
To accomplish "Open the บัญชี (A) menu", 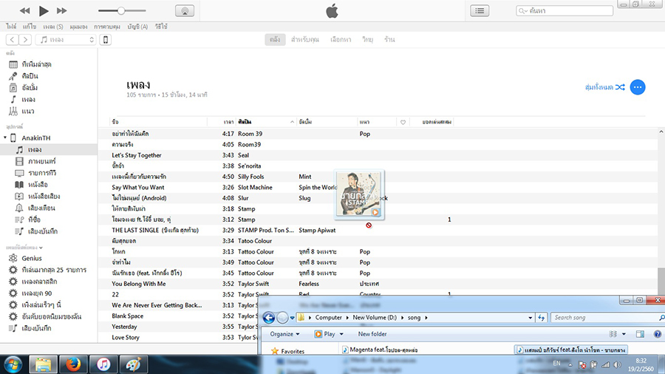I will click(x=137, y=27).
